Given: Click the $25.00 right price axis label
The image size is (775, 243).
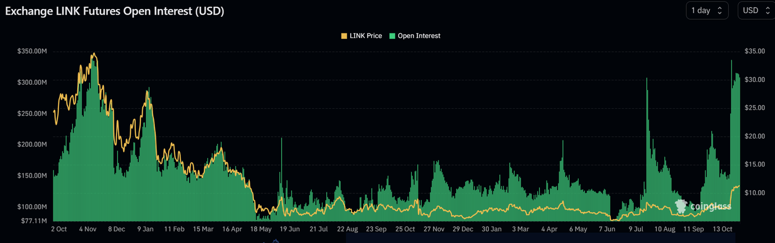Looking at the screenshot, I should pos(755,108).
